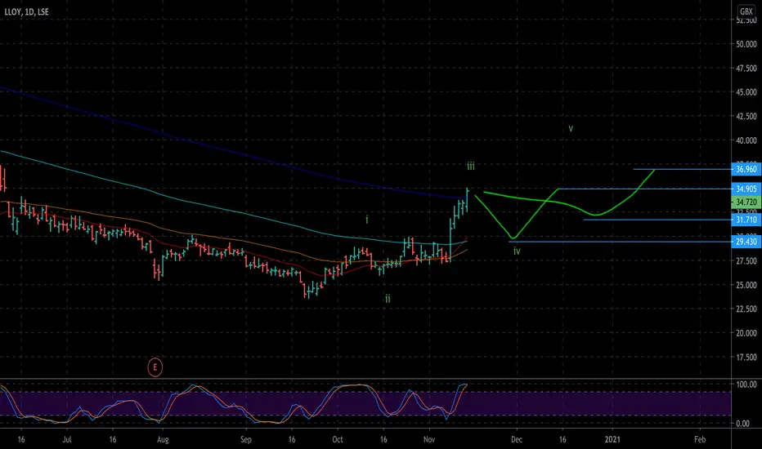
Task: Click the wave v annotation
Action: click(x=571, y=129)
